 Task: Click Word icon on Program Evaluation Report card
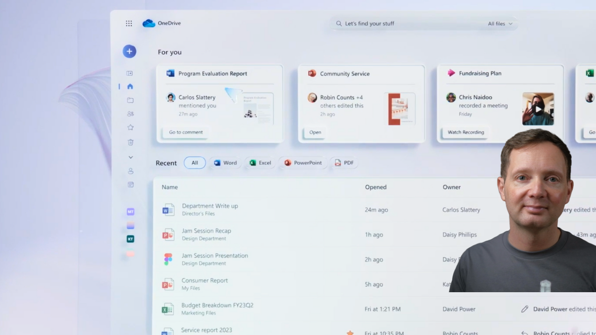[170, 73]
